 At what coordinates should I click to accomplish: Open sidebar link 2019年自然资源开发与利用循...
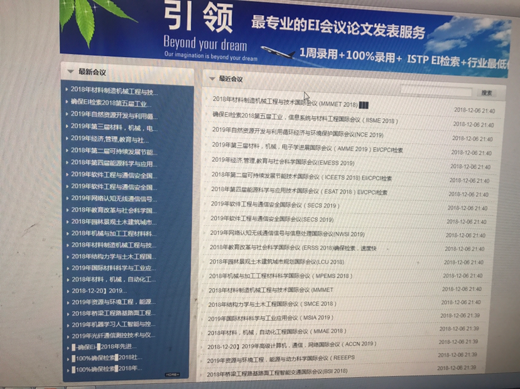click(114, 115)
